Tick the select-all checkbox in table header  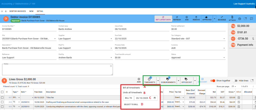click(x=2, y=92)
